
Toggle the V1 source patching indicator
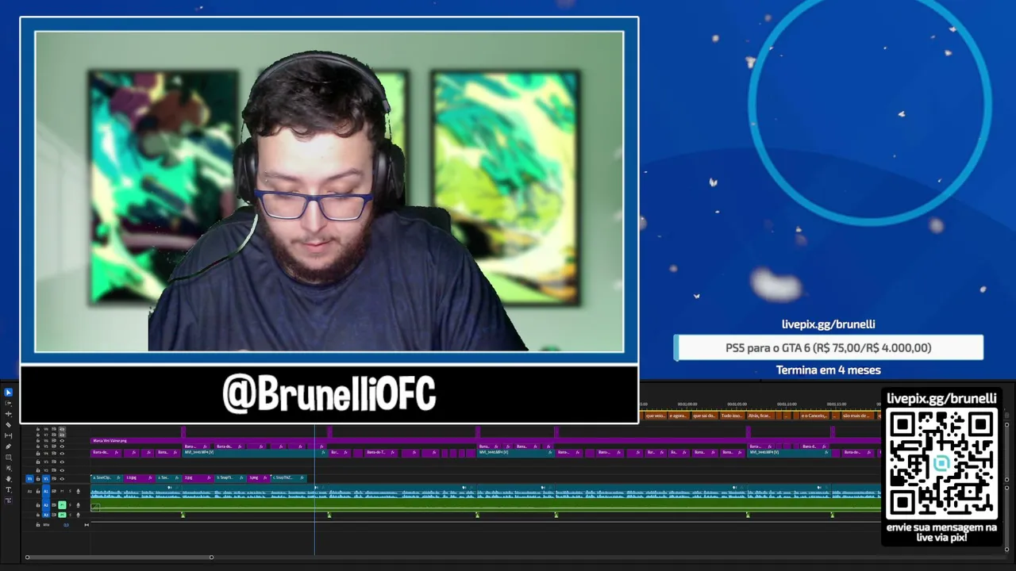(x=30, y=479)
